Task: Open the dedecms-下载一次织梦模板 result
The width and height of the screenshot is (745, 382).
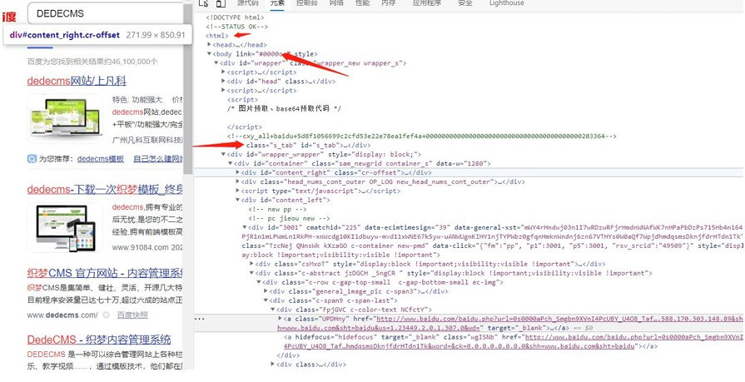Action: [105, 190]
